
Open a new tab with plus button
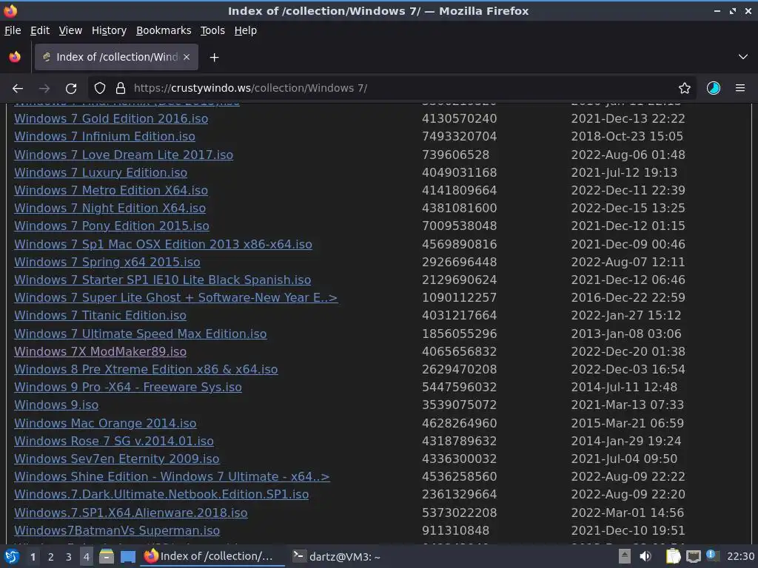point(214,58)
